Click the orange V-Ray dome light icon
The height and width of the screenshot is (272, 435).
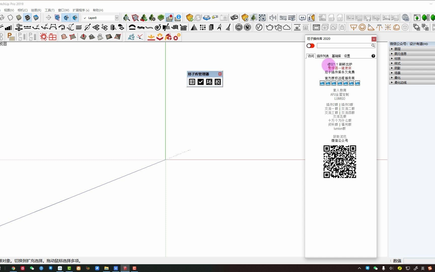point(396,27)
